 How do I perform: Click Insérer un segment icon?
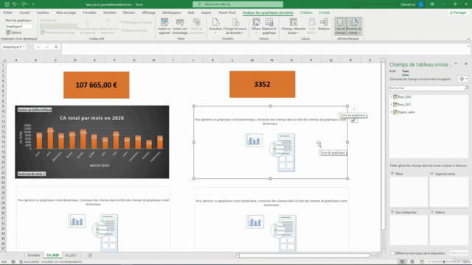click(x=164, y=23)
